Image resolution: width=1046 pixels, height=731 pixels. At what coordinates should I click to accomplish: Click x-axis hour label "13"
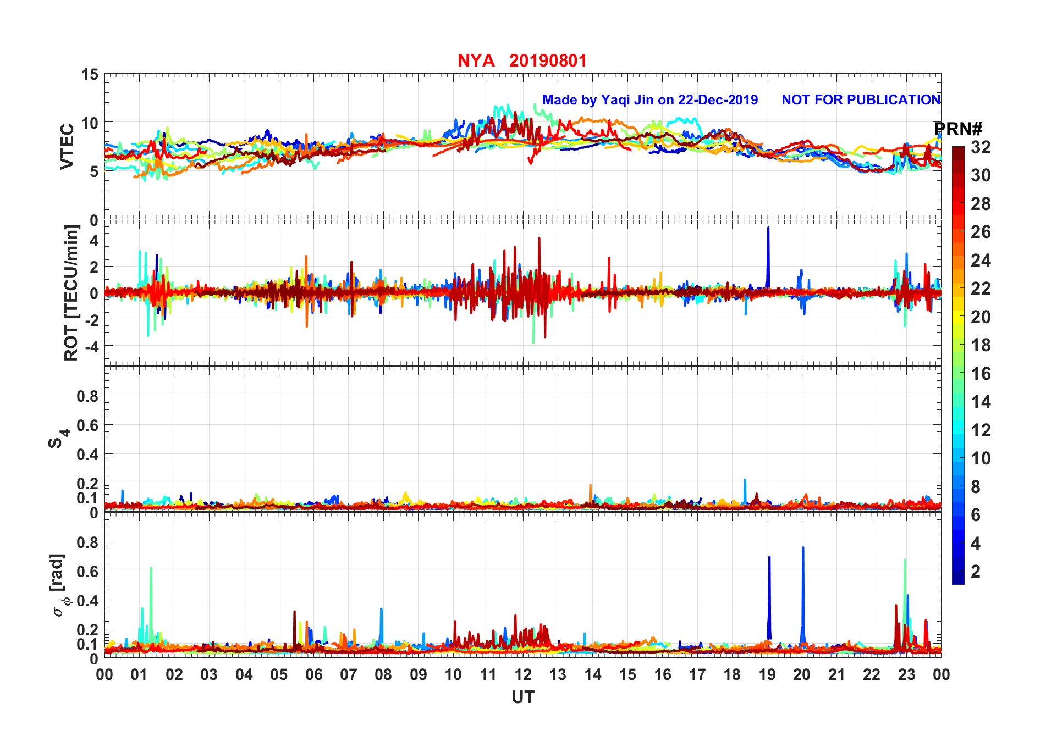[x=558, y=674]
